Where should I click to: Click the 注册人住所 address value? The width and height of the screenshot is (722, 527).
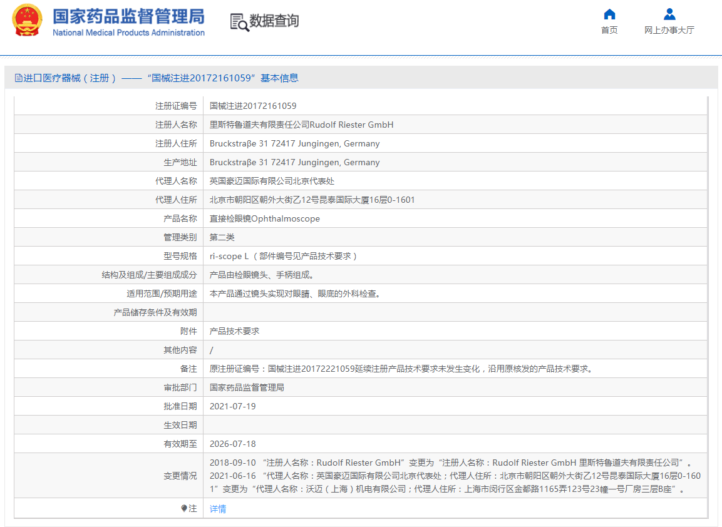(295, 143)
